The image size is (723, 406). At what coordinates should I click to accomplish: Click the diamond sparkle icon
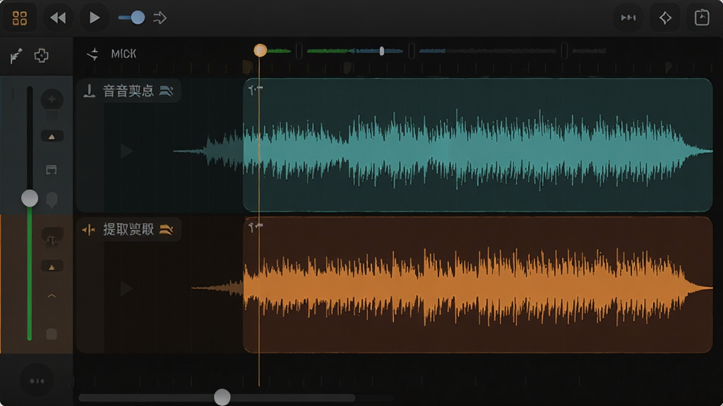tap(665, 18)
